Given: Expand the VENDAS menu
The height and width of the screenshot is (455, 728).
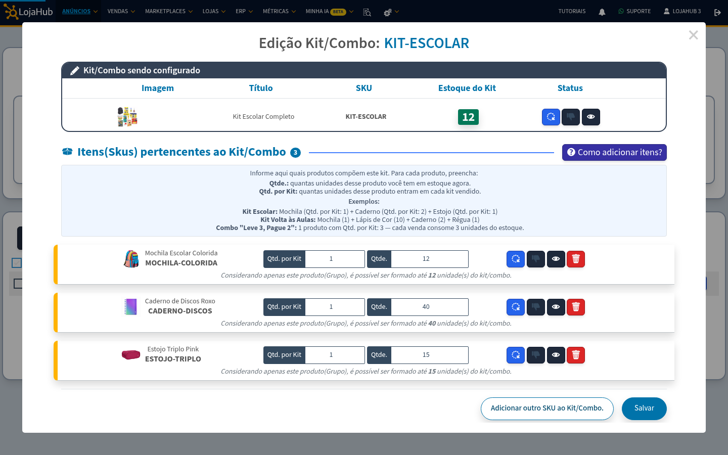Looking at the screenshot, I should pos(121,11).
